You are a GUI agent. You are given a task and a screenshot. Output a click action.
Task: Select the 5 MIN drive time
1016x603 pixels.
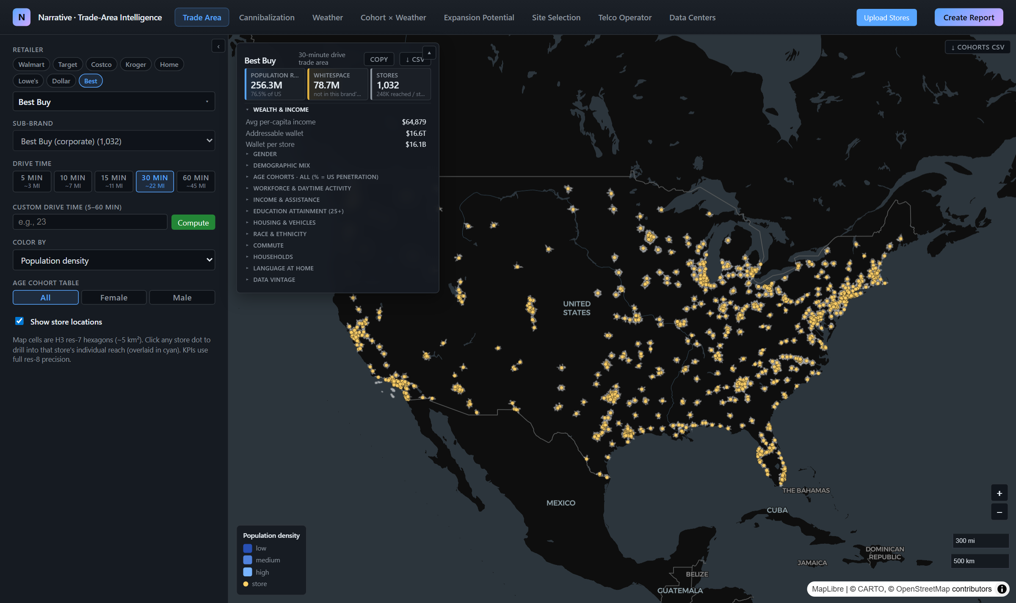(x=32, y=181)
